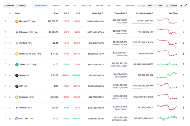This screenshot has width=190, height=126.
Task: Open the more options menu for Tether
Action: tap(183, 64)
